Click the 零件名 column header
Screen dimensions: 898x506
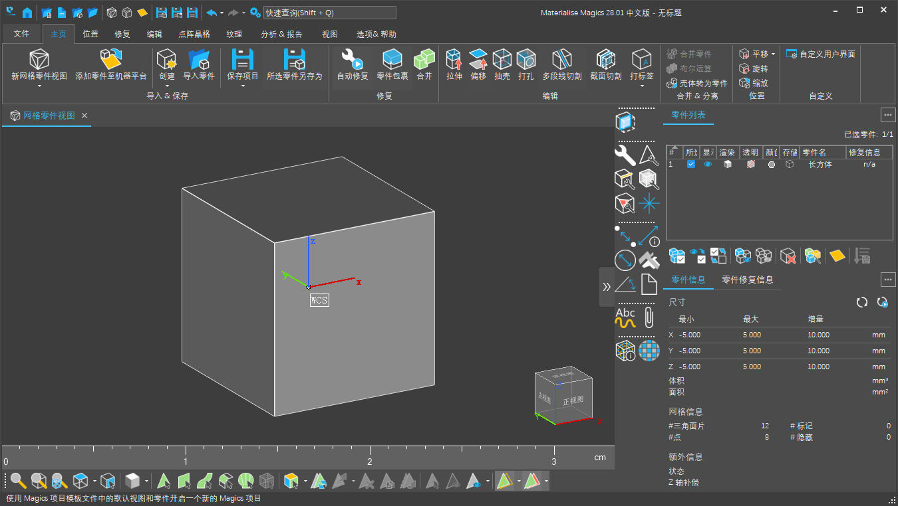tap(823, 152)
